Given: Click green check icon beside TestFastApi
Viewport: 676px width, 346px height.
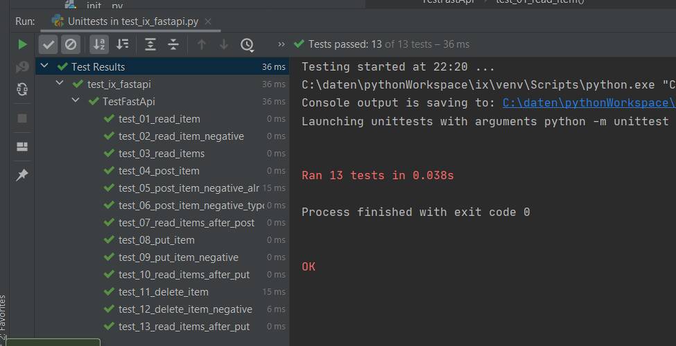Looking at the screenshot, I should pos(94,101).
